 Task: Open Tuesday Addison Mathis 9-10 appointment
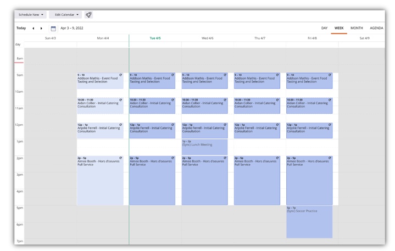152,81
